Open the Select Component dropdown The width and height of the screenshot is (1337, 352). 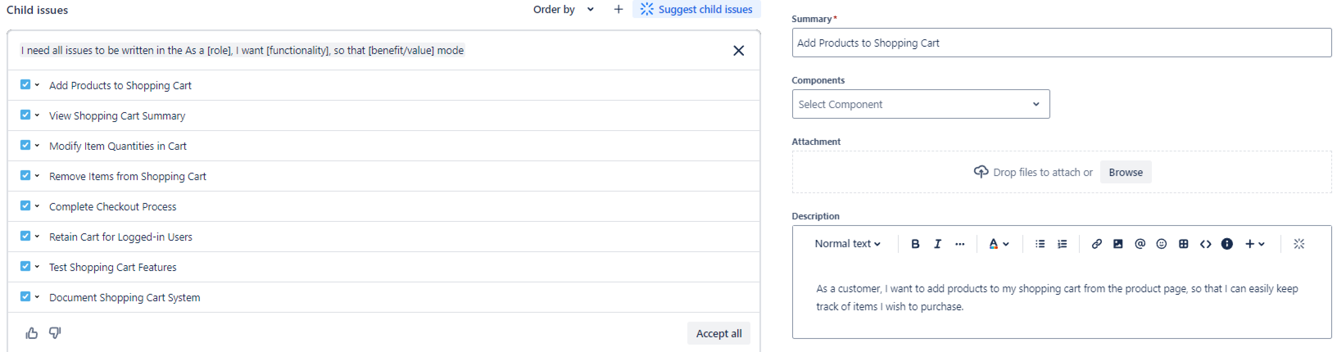(920, 104)
